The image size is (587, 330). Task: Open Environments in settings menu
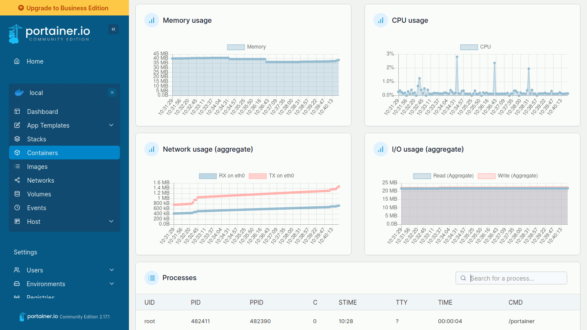(x=46, y=284)
